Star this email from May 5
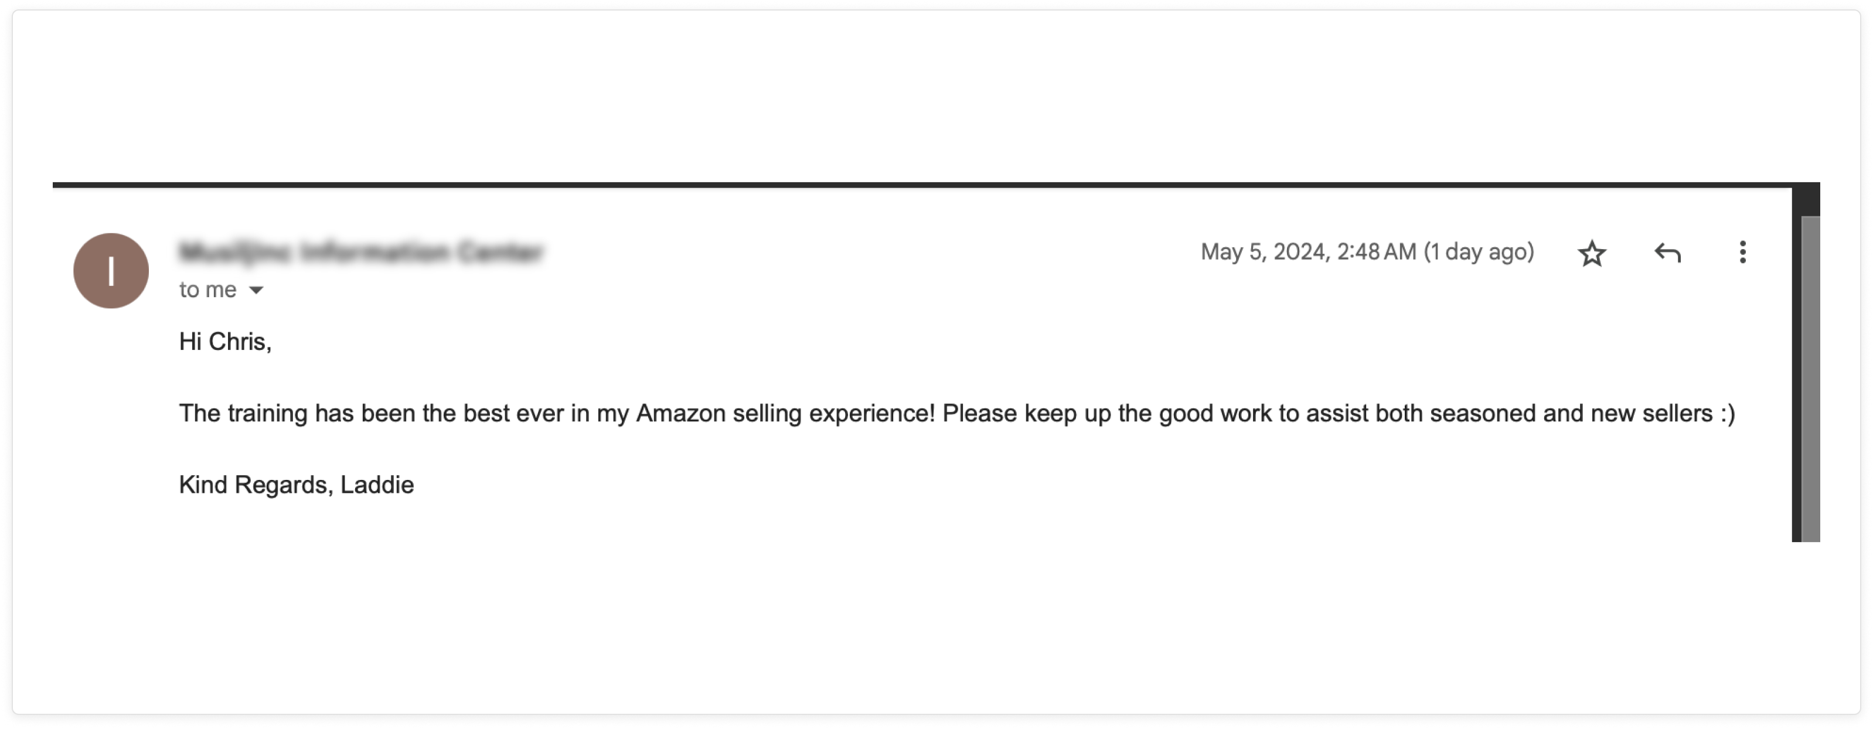The height and width of the screenshot is (729, 1873). point(1592,253)
